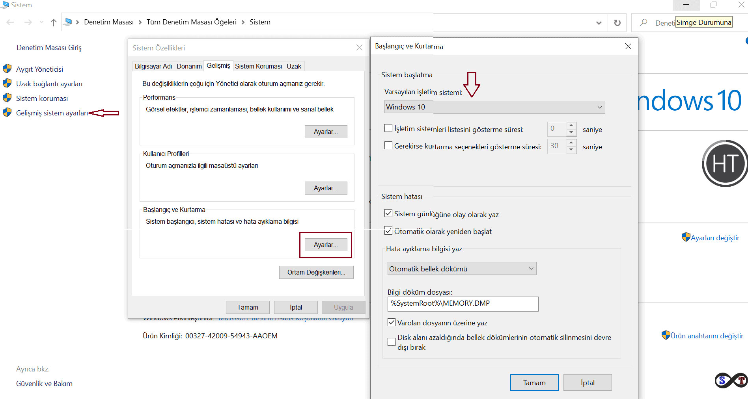Click the shield icon beside Sistem koruması
Image resolution: width=748 pixels, height=399 pixels.
point(7,98)
